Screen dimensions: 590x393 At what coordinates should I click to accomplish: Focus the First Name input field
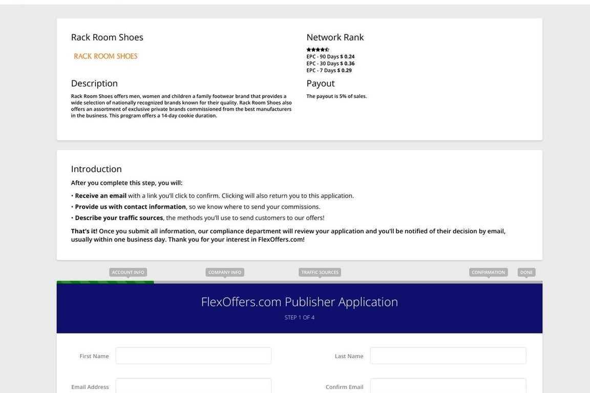(193, 356)
